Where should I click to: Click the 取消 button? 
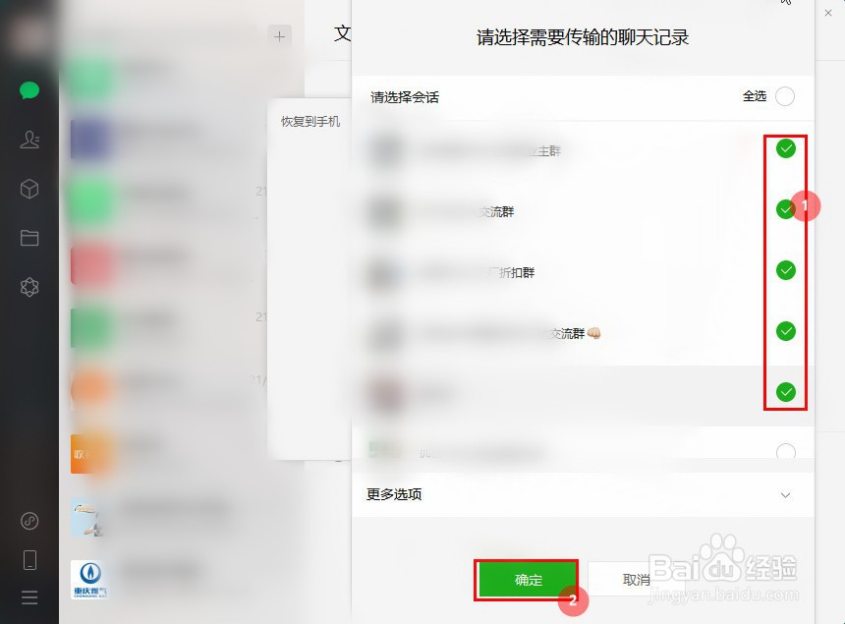[636, 580]
